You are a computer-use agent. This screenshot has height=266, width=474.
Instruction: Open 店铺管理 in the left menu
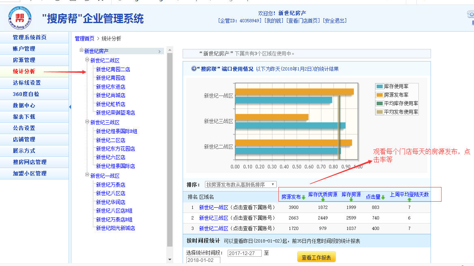point(24,139)
